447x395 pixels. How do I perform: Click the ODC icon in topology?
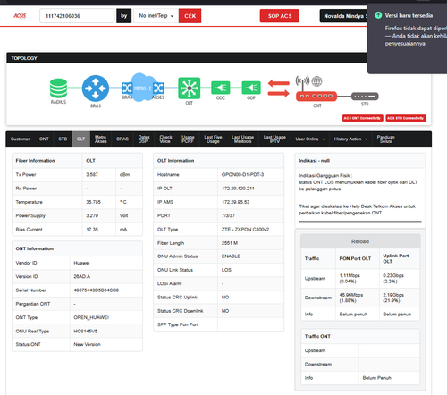[x=221, y=88]
